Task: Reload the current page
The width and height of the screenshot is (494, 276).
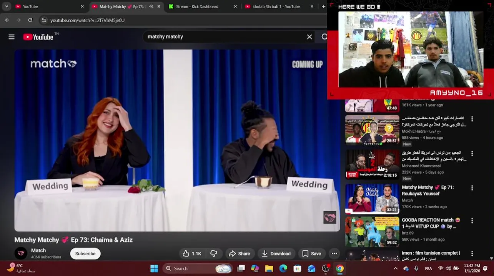Action: [30, 20]
